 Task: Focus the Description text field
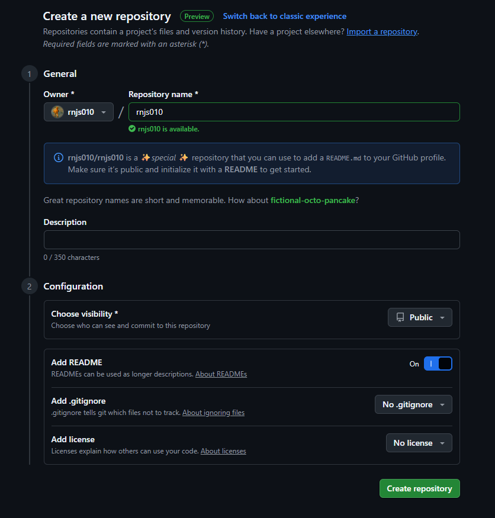pos(252,240)
